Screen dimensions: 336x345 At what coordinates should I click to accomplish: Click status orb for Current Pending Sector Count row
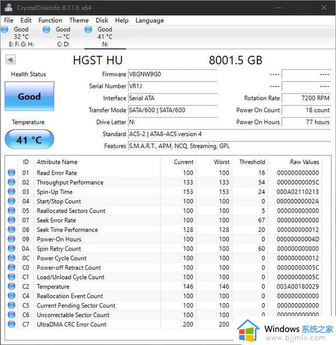click(12, 305)
